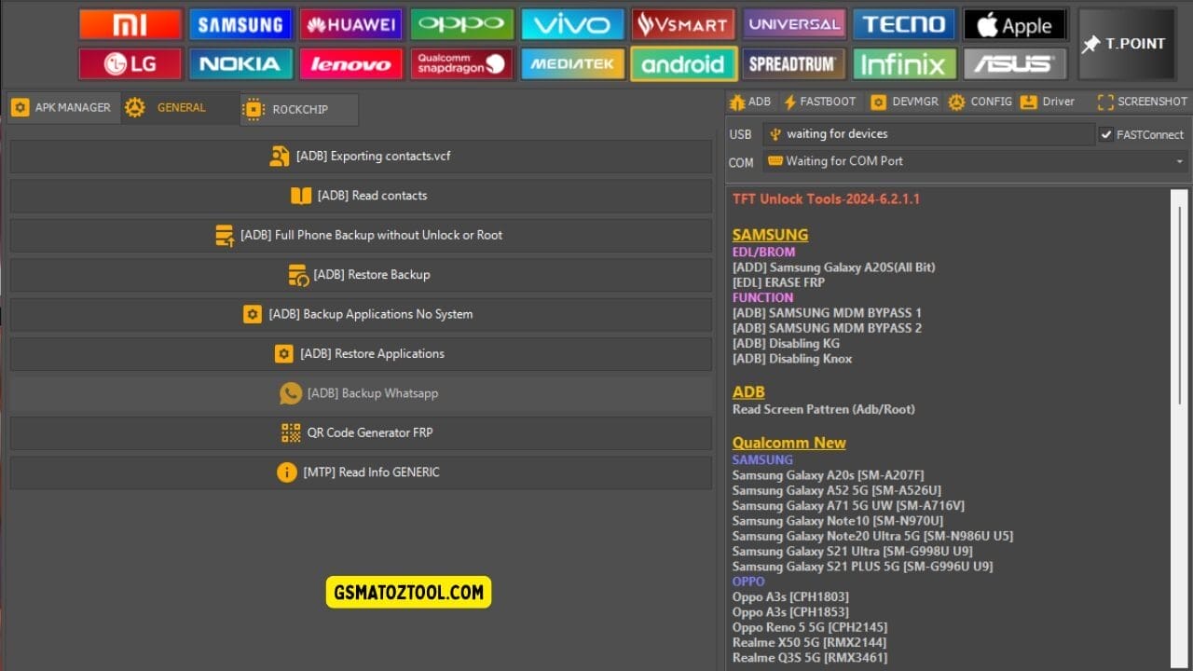Open the DEVMGR device manager panel

(903, 102)
